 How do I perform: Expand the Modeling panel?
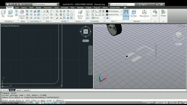coord(9,21)
